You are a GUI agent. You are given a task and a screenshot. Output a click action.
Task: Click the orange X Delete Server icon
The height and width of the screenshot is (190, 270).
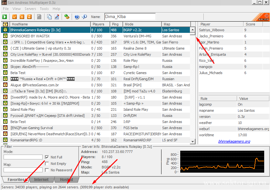pyautogui.click(x=22, y=17)
